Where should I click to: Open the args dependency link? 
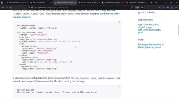pos(140,24)
